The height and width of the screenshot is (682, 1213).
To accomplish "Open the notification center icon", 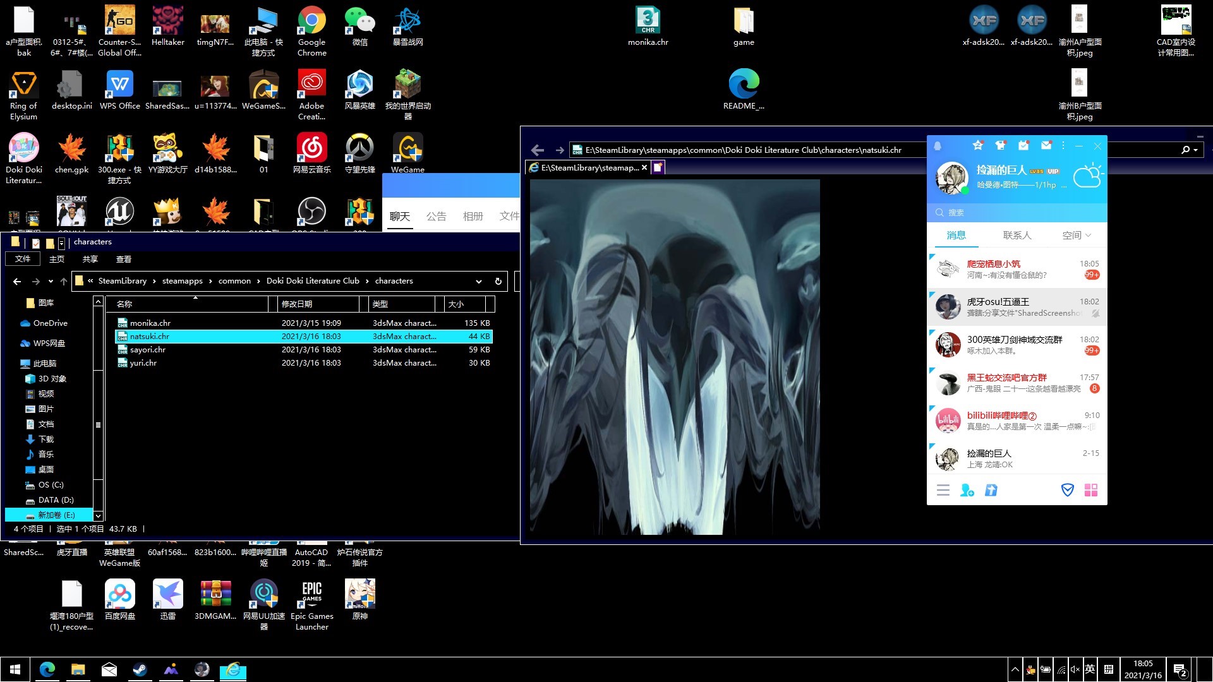I will pyautogui.click(x=1180, y=670).
